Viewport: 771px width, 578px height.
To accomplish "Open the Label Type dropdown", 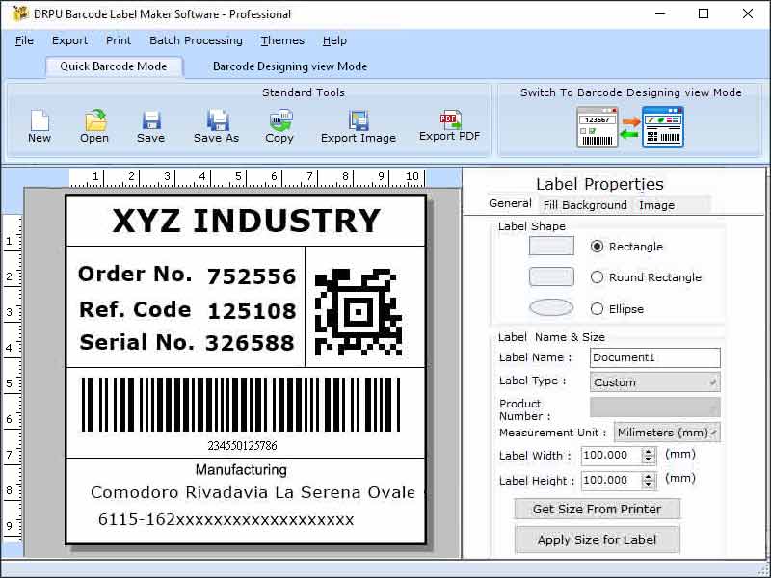I will pyautogui.click(x=710, y=381).
